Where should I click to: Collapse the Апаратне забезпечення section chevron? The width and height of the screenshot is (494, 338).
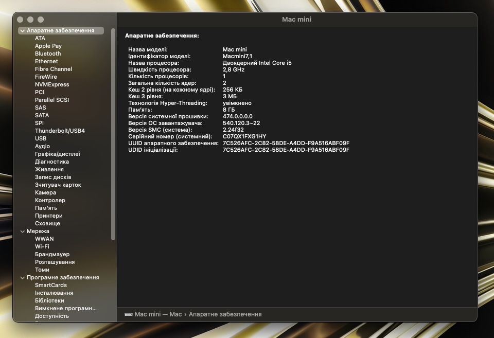pos(22,31)
